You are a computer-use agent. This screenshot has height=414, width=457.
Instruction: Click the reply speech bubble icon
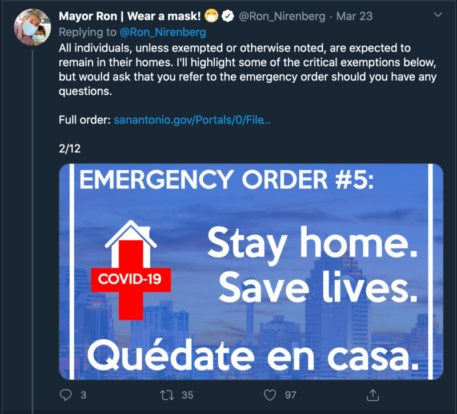(x=66, y=395)
